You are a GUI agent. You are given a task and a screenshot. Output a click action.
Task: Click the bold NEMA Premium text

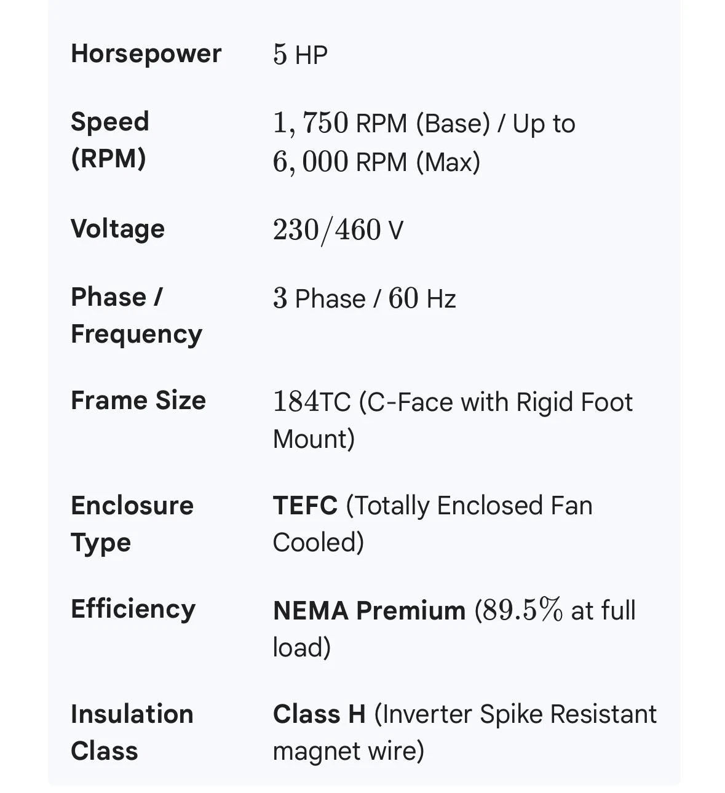click(369, 610)
